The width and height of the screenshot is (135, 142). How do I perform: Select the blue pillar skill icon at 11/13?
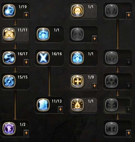pyautogui.click(x=43, y=105)
